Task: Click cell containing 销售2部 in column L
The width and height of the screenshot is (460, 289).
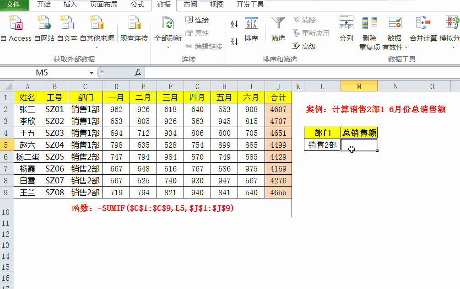Action: click(x=322, y=145)
